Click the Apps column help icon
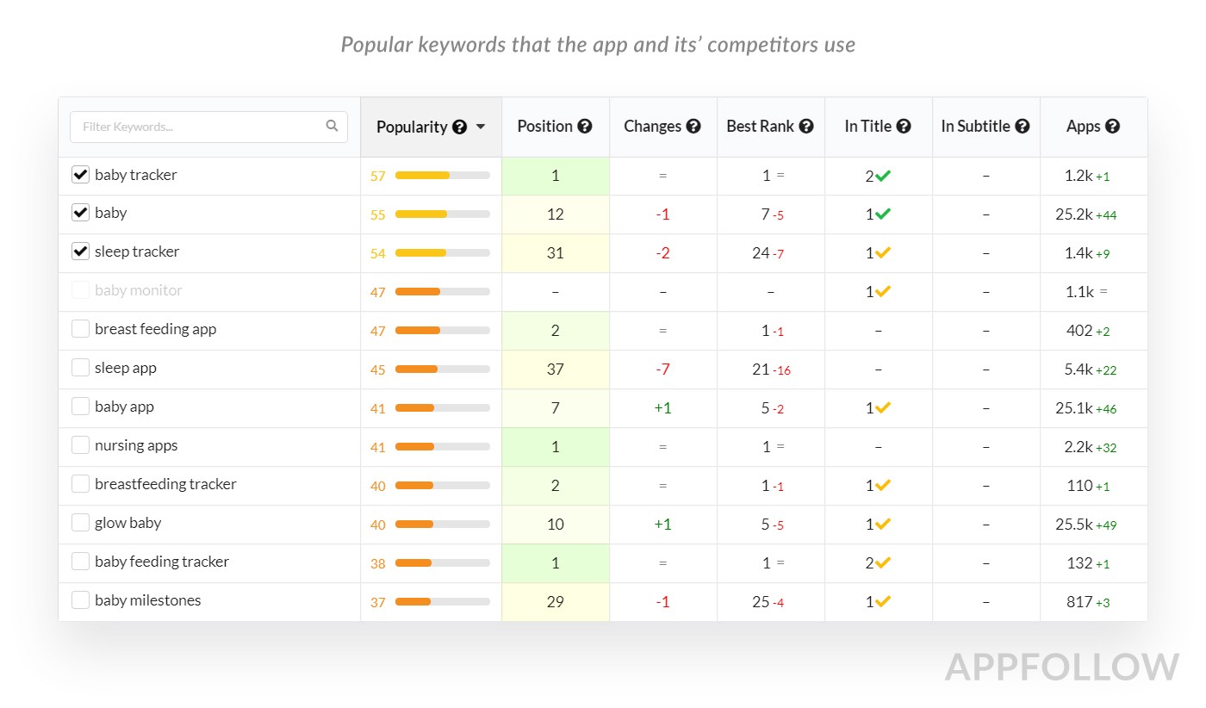Screen dimensions: 1206x708 tap(1113, 127)
